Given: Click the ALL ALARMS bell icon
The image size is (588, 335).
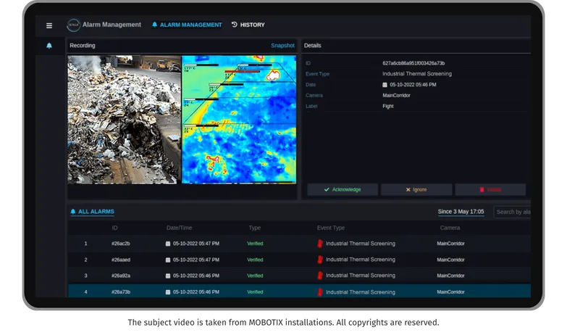Looking at the screenshot, I should pyautogui.click(x=73, y=212).
